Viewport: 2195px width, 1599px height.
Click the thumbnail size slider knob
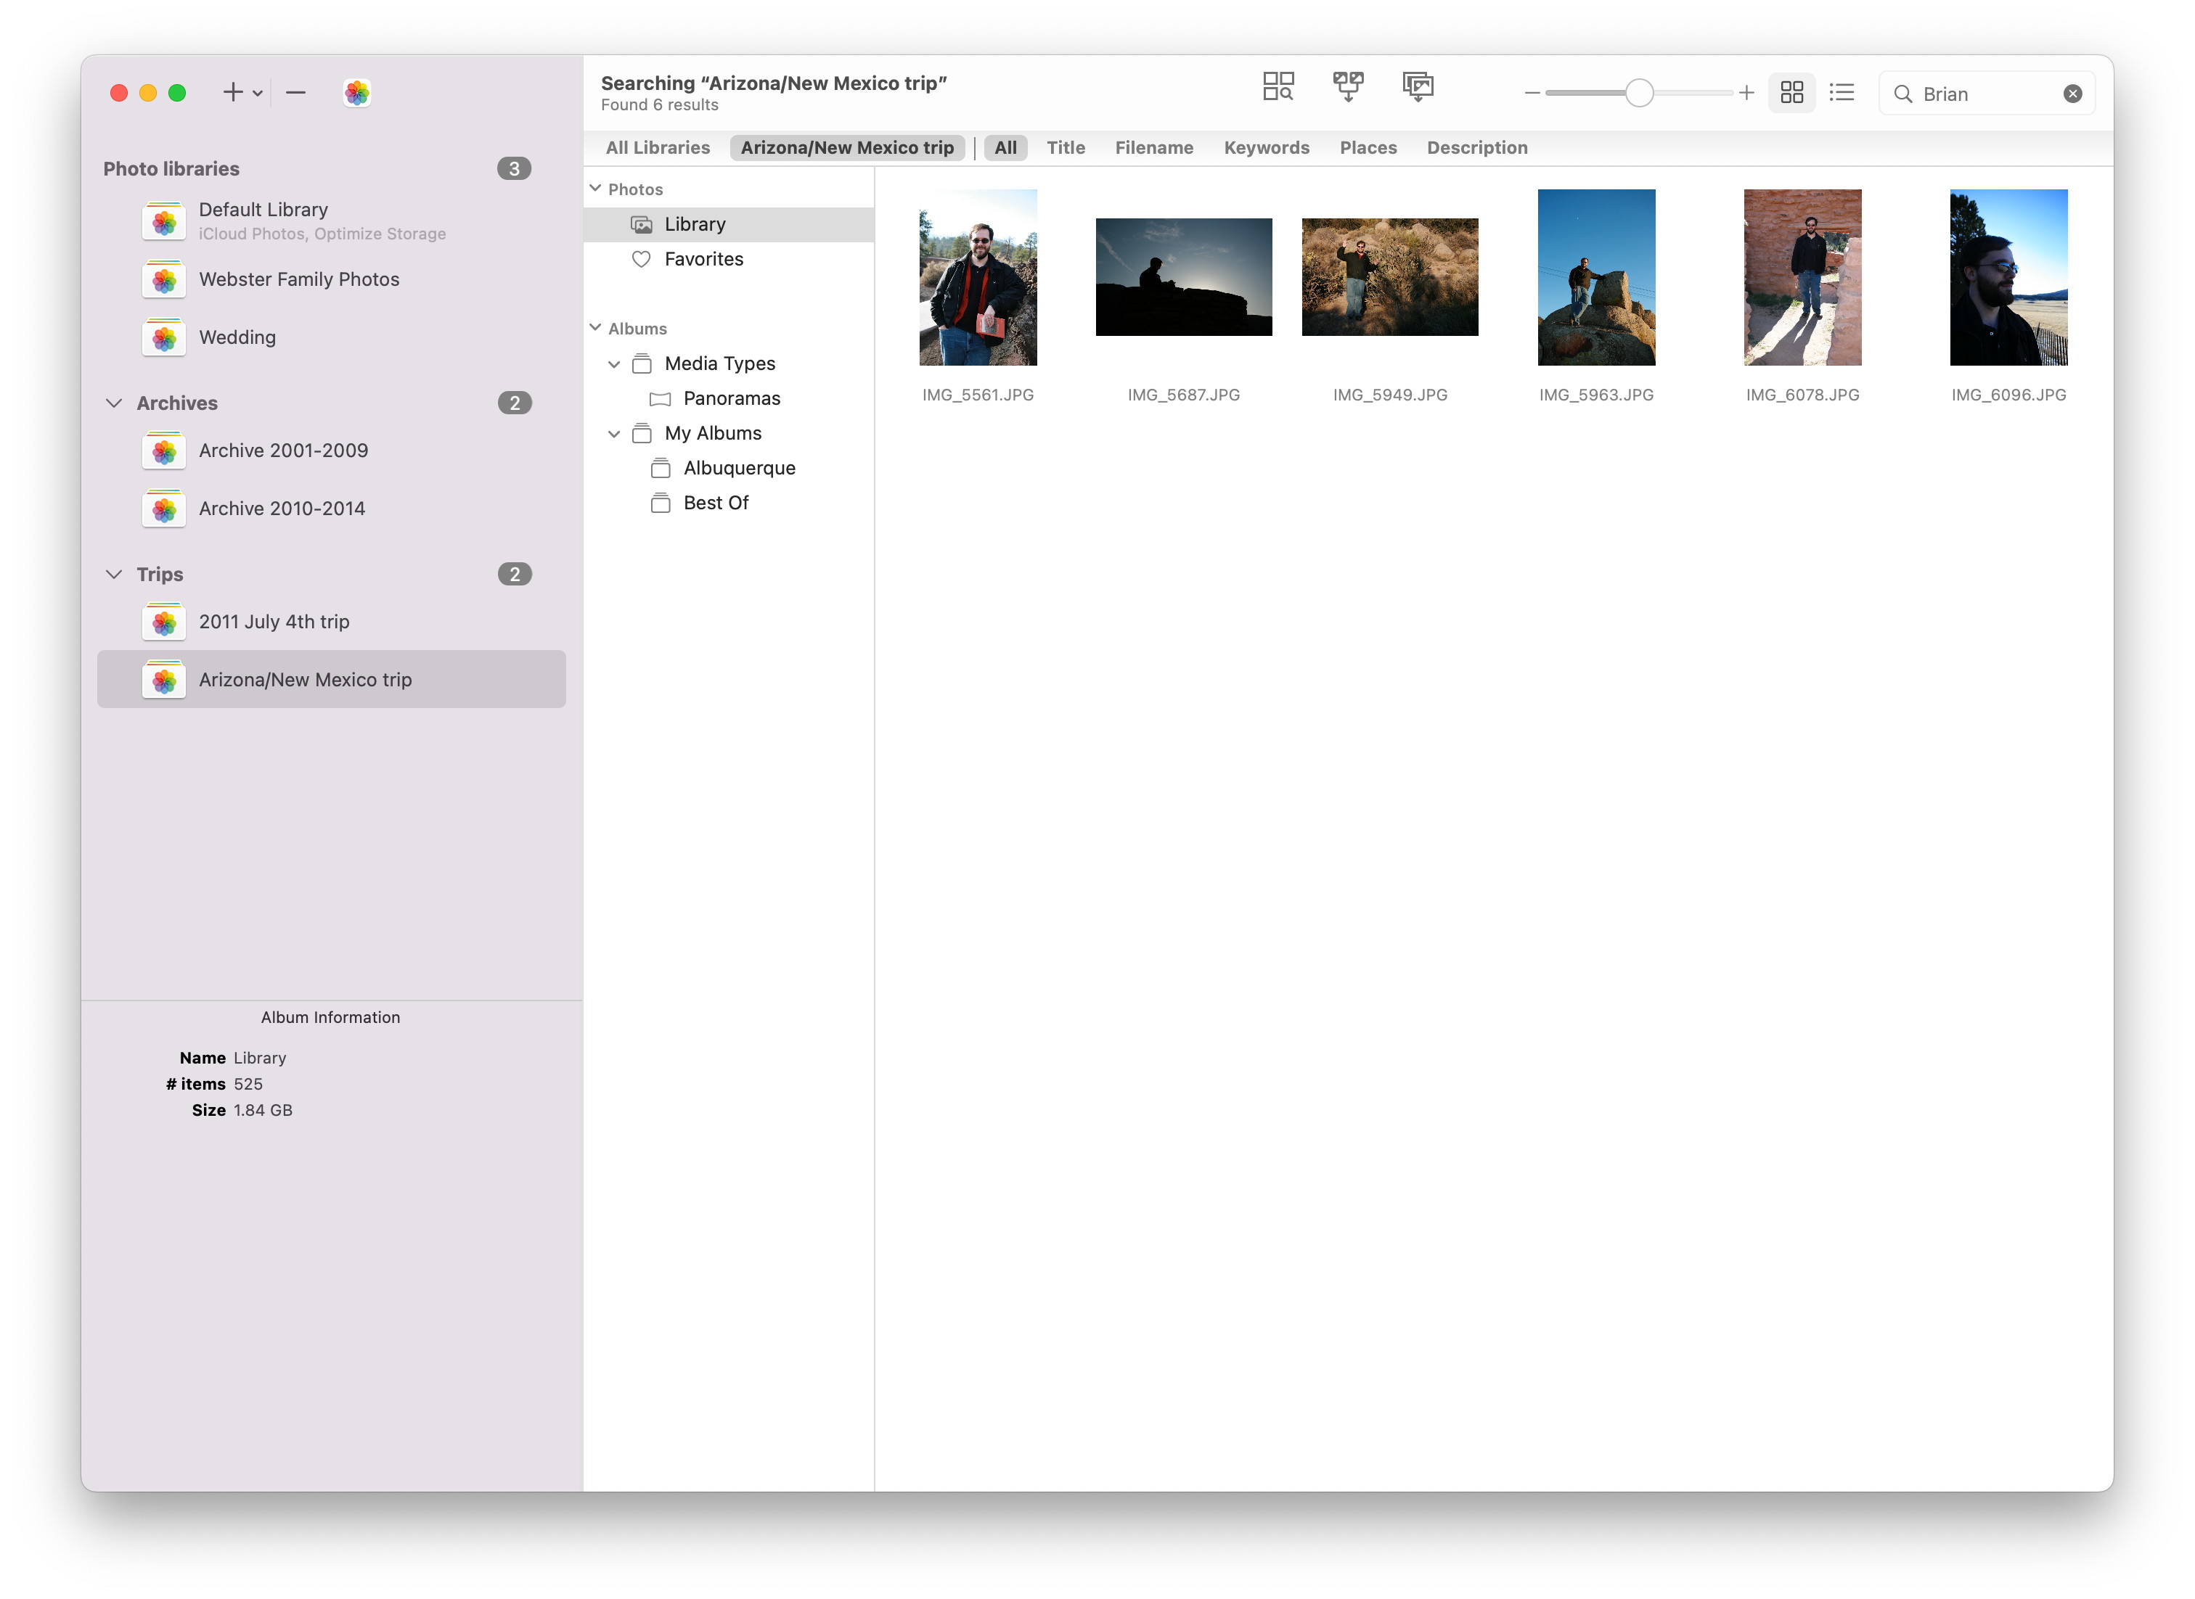point(1638,94)
